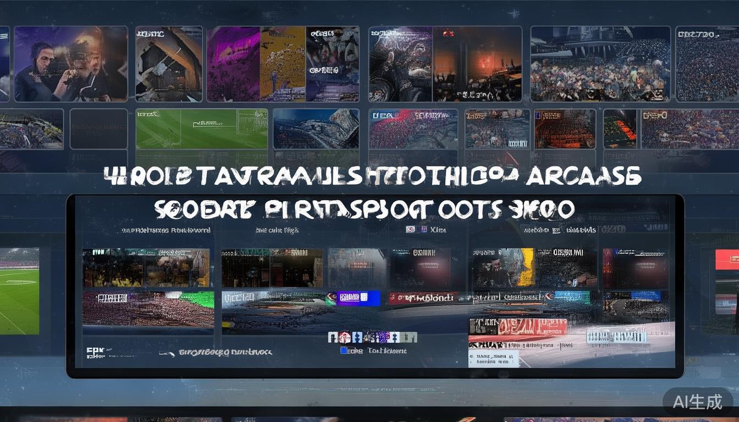Image resolution: width=739 pixels, height=422 pixels.
Task: Open the green soccer pitch diagram thumbnail
Action: [201, 129]
